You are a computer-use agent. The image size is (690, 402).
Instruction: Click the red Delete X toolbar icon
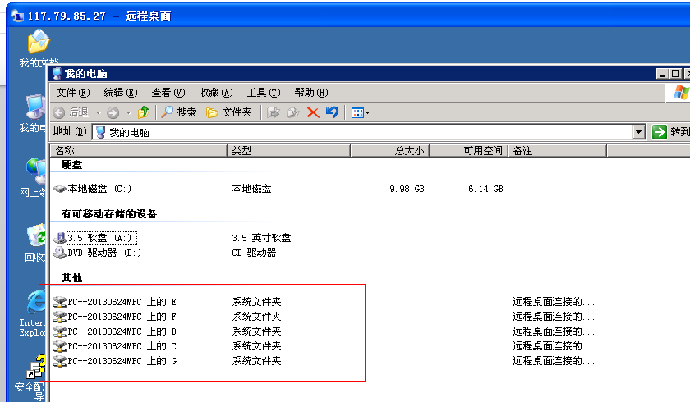coord(313,112)
